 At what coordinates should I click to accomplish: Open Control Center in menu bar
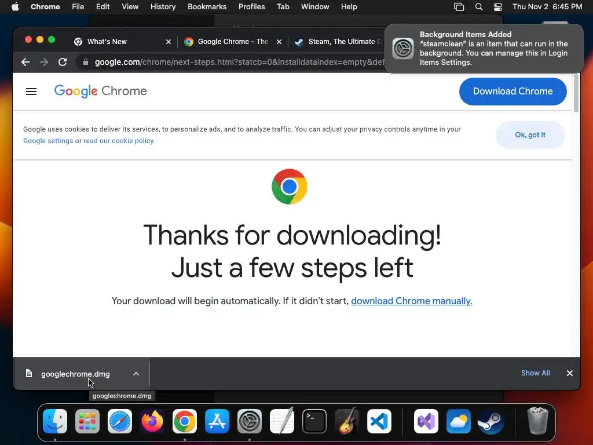click(498, 7)
